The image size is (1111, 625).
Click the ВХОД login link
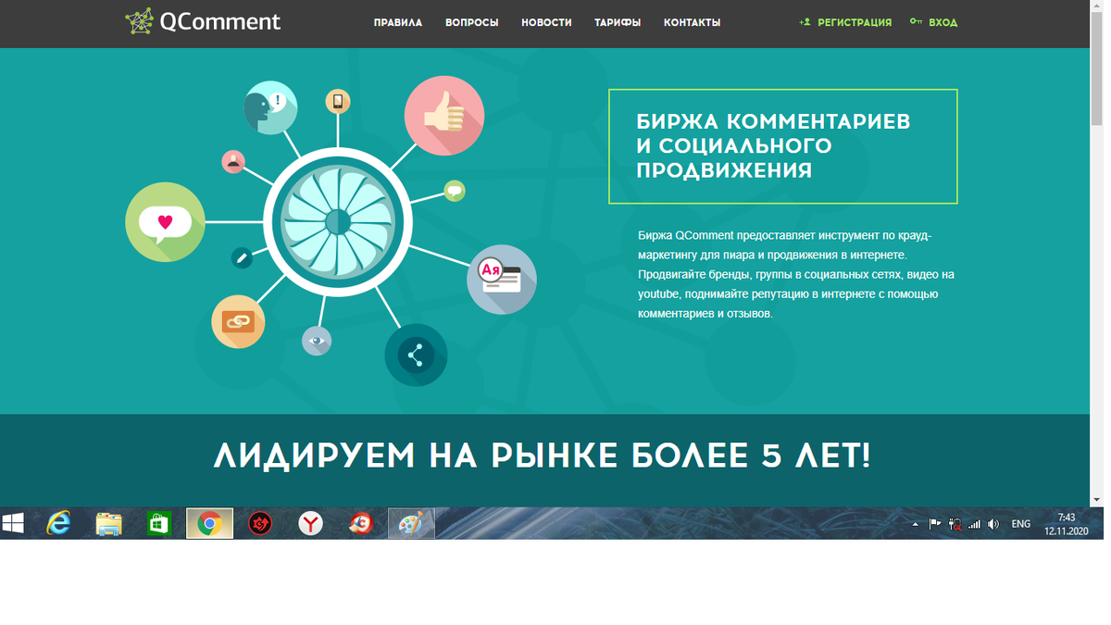pos(934,22)
